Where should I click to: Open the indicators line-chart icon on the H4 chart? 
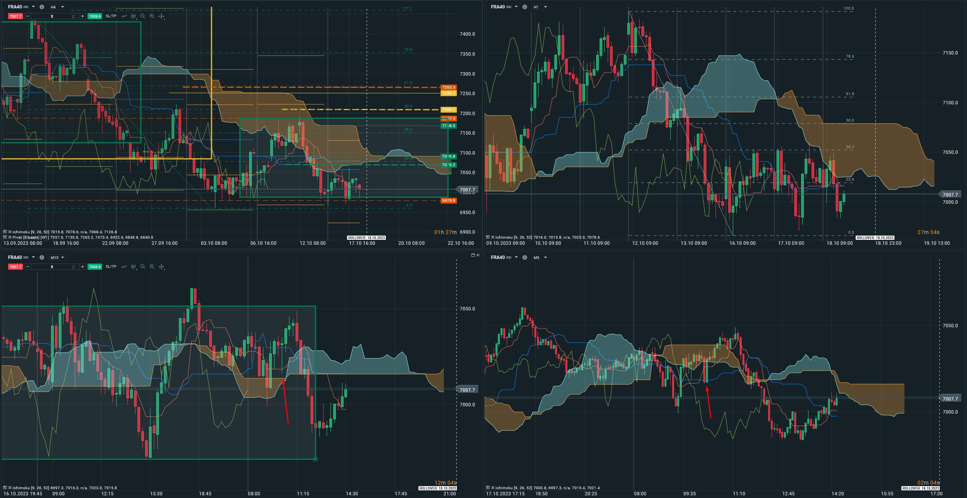click(124, 16)
